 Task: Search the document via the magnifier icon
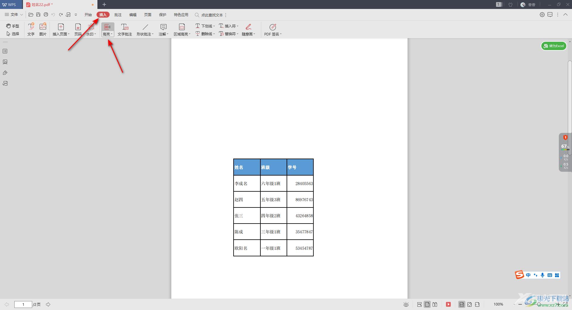[197, 15]
